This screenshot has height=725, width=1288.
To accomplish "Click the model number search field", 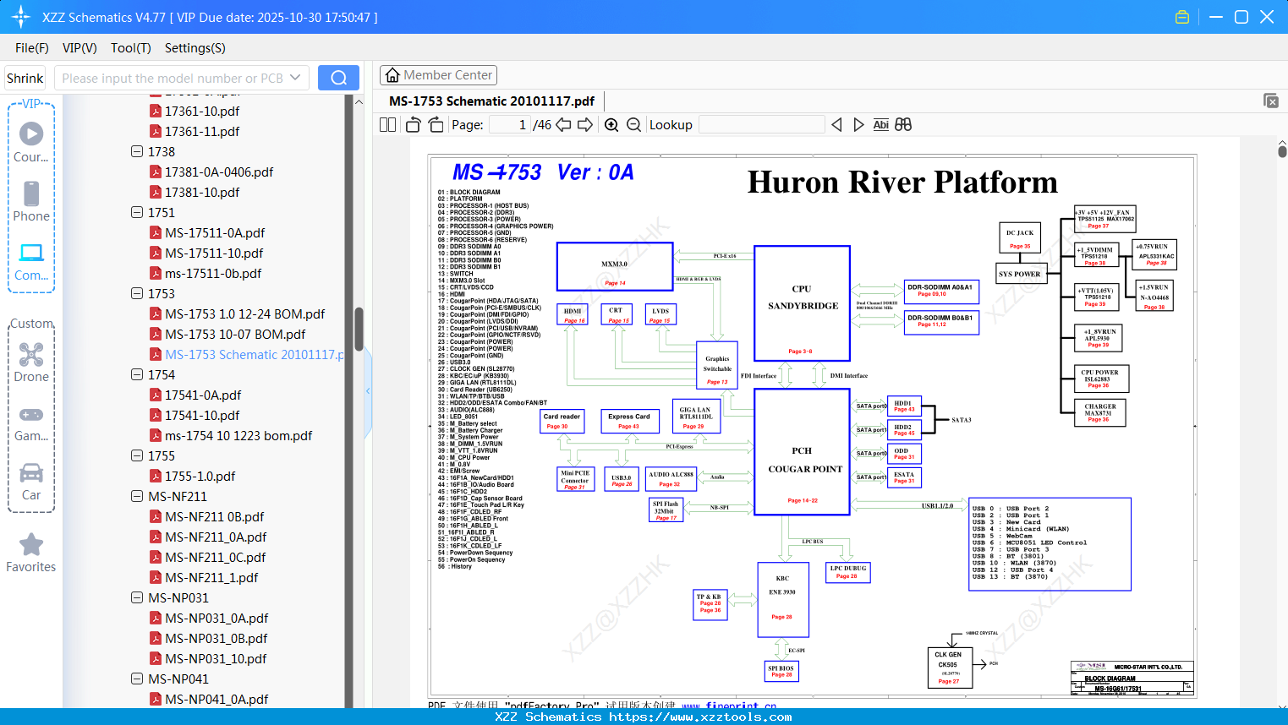I will point(173,78).
